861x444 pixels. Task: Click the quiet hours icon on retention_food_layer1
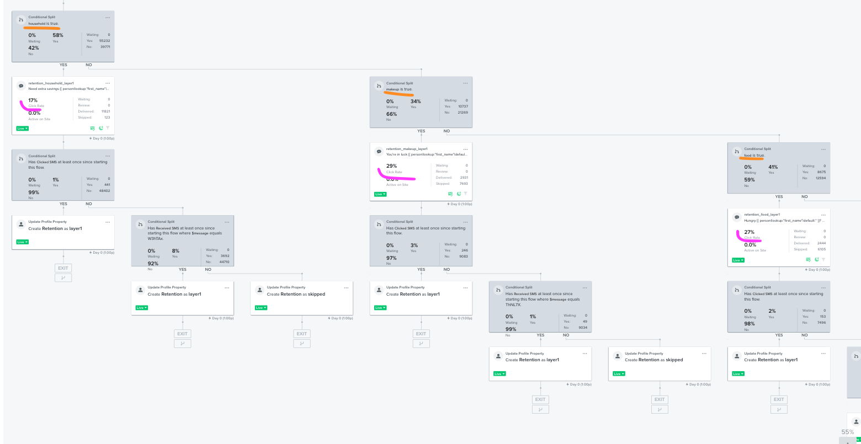(x=816, y=259)
